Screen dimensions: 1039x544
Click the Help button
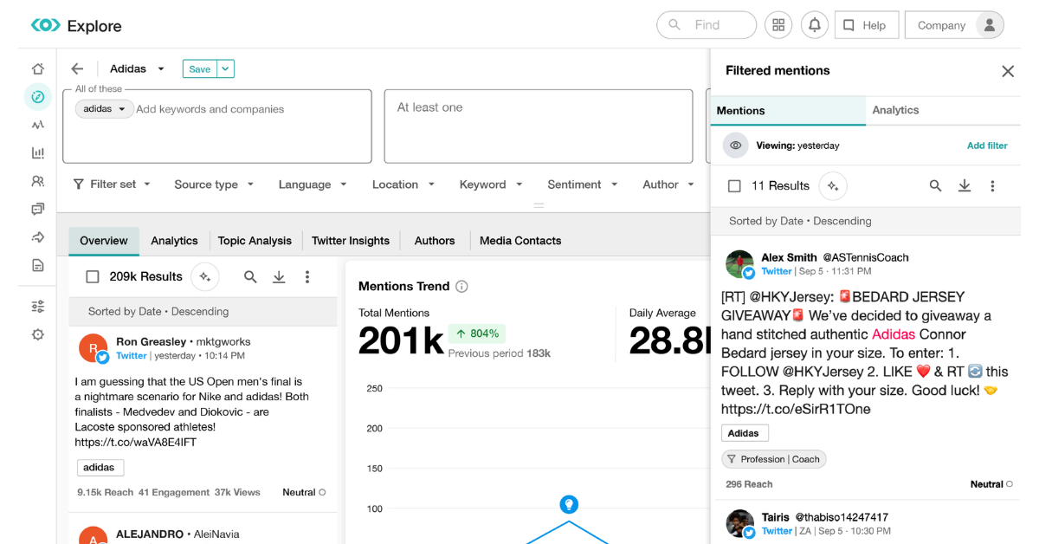pos(867,25)
